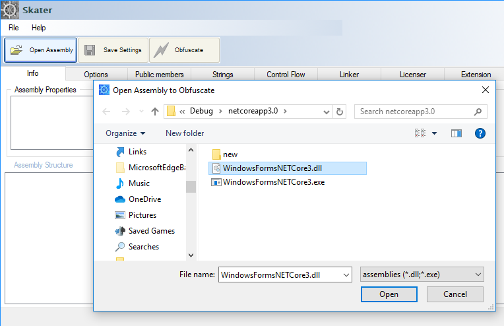
Task: Select MicrosoftEdgeBackups folder in navigation pane
Action: (x=150, y=168)
